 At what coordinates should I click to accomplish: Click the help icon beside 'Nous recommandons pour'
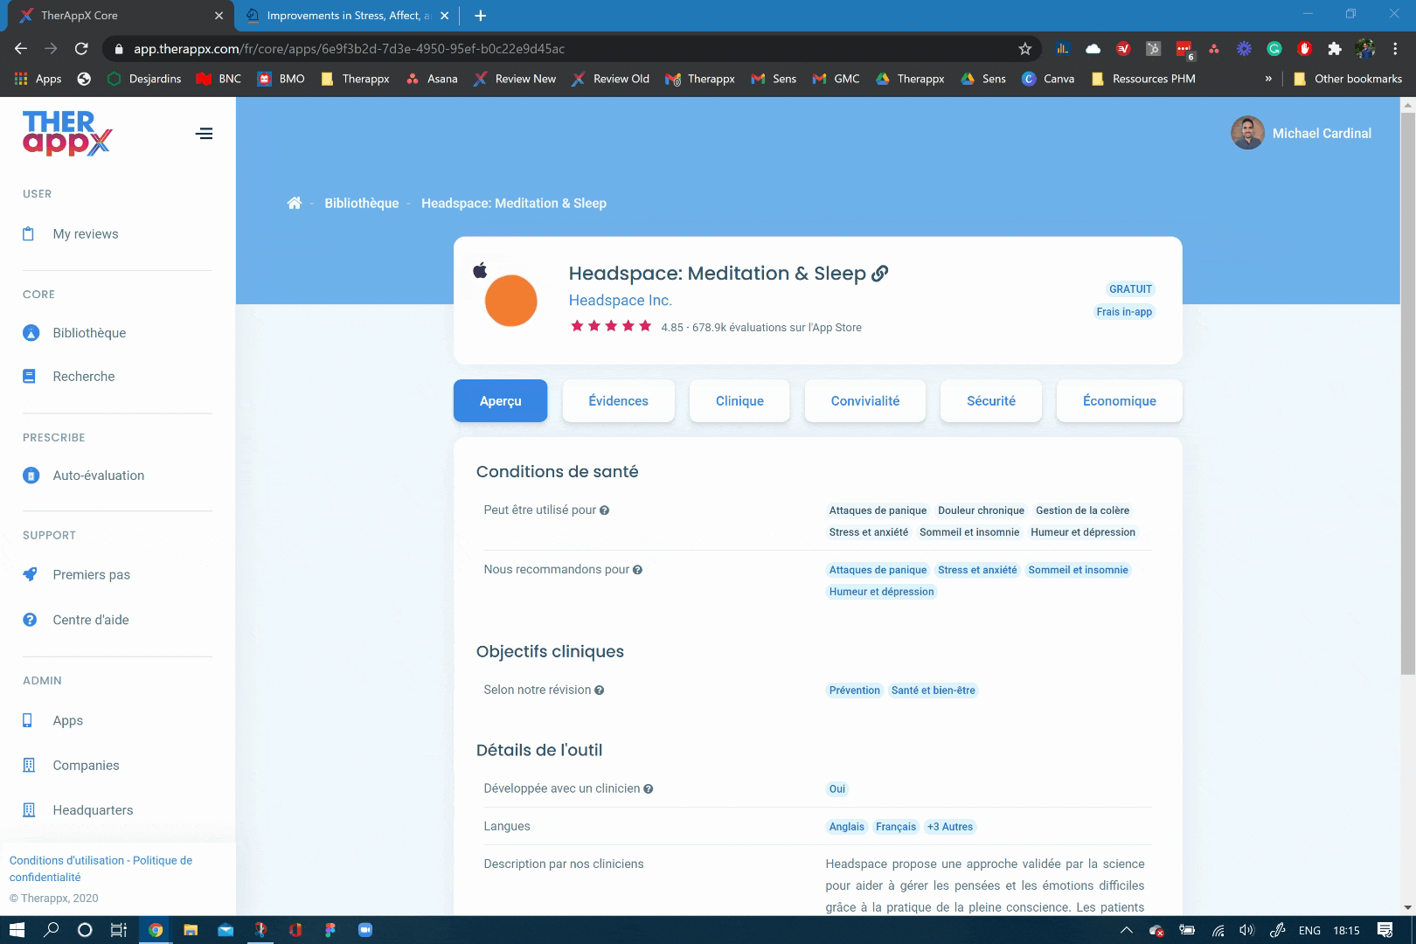(x=637, y=570)
